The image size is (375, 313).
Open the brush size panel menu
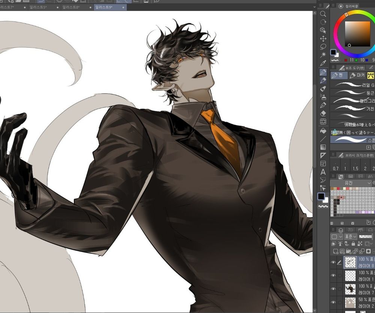333,155
